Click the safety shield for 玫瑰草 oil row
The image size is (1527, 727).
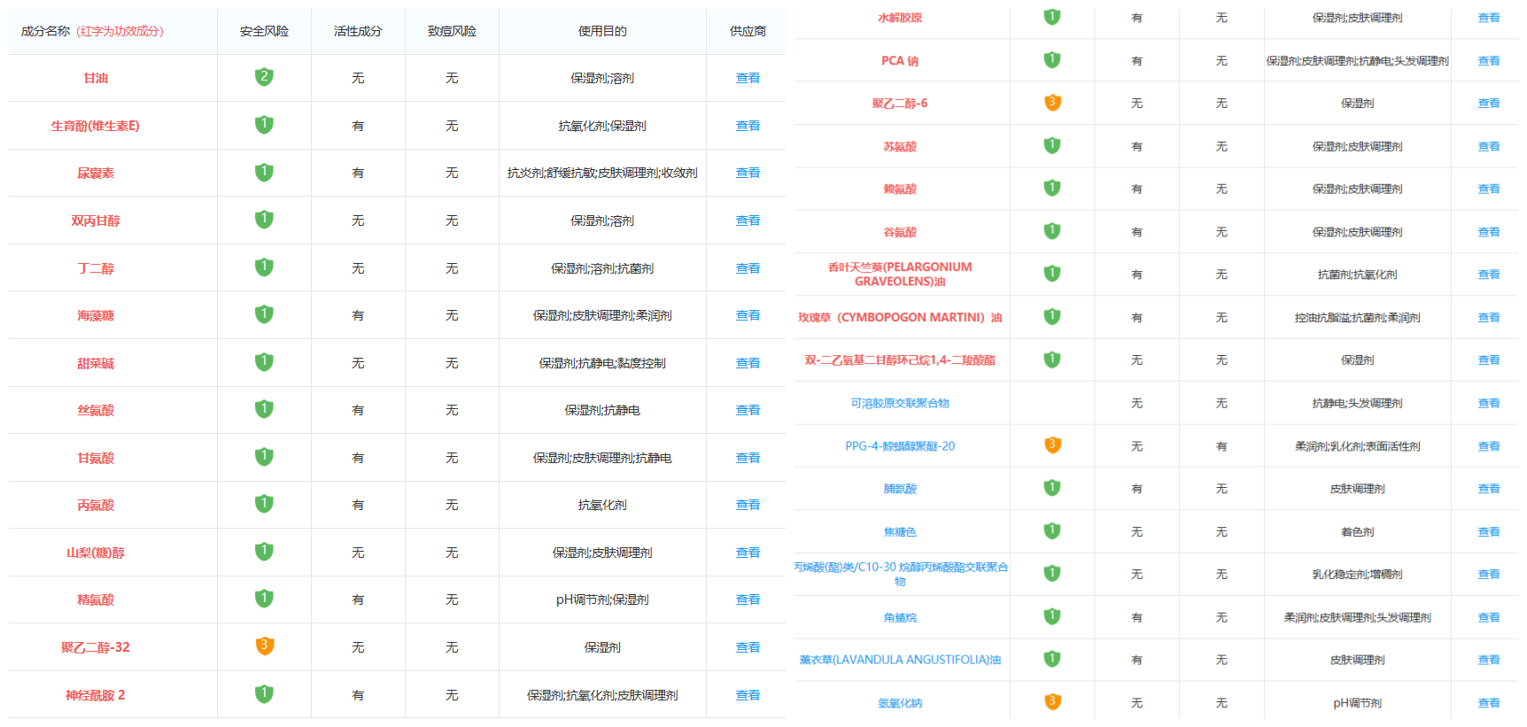(x=1052, y=317)
